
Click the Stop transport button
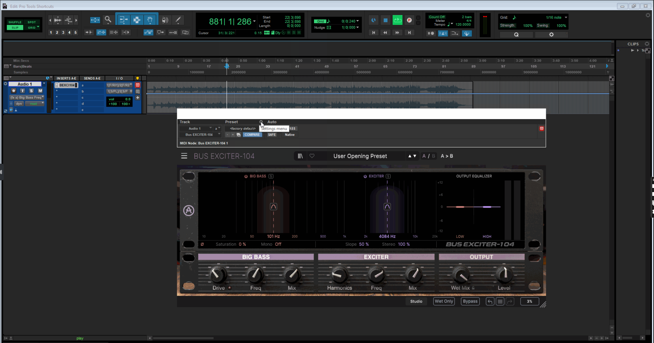[385, 20]
